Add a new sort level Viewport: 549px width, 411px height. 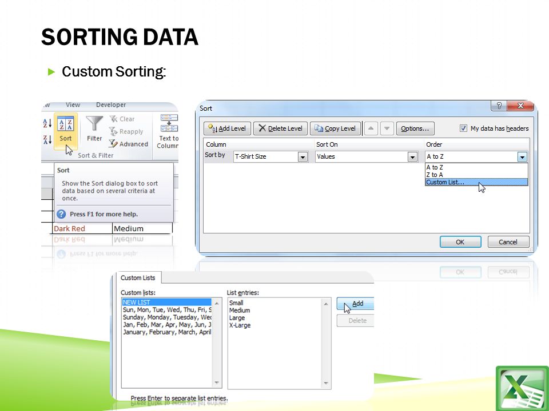pos(227,128)
